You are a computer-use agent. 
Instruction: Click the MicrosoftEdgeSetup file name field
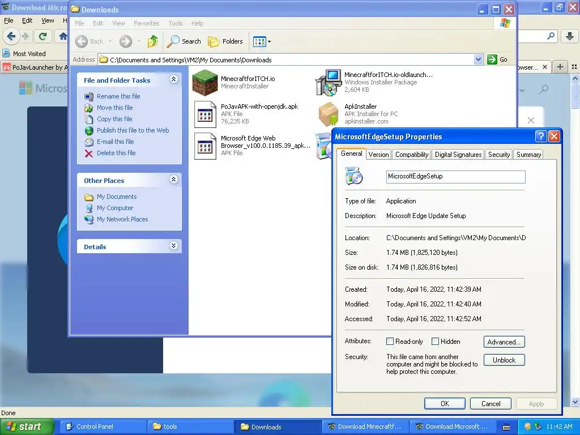point(456,177)
